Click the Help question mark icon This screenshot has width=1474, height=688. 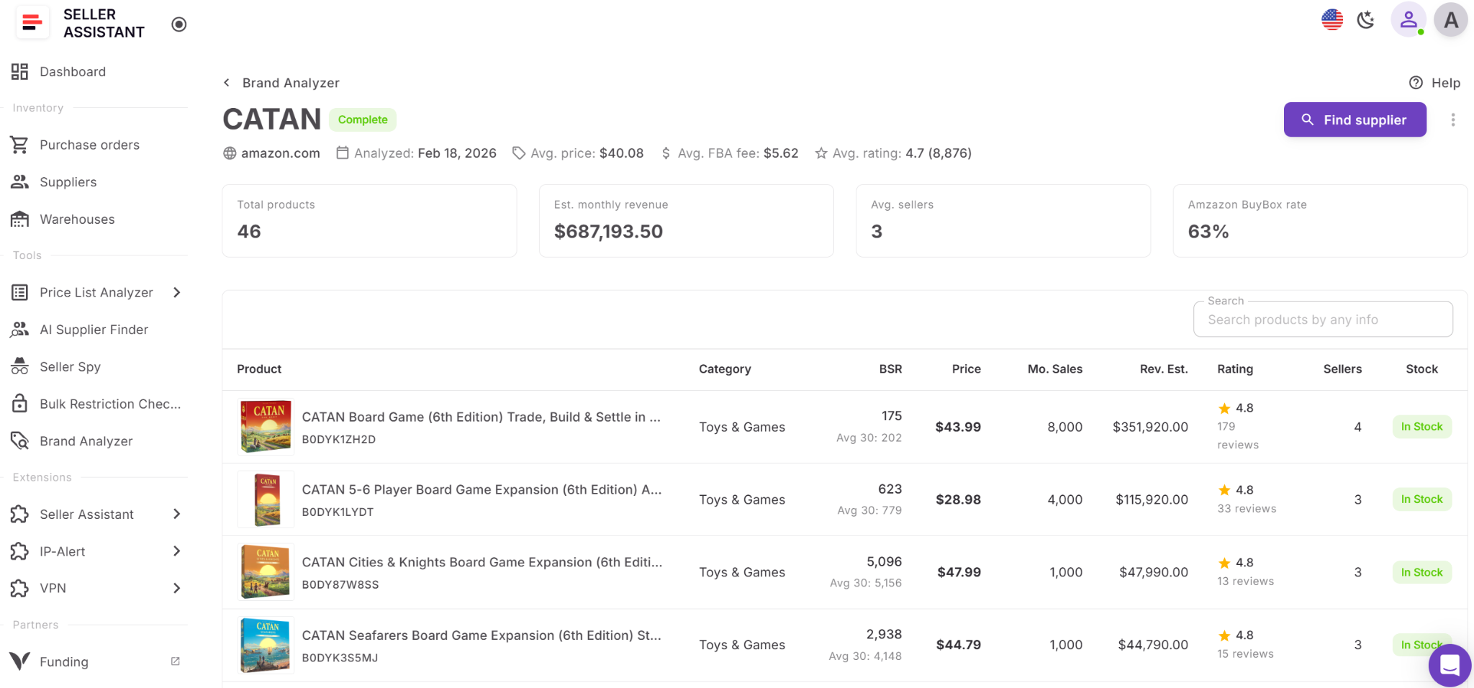tap(1416, 83)
